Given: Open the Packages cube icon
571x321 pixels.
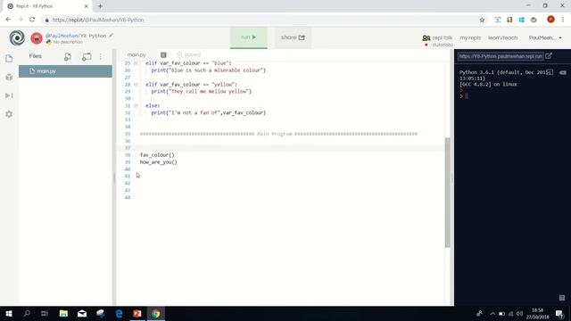Looking at the screenshot, I should tap(9, 78).
